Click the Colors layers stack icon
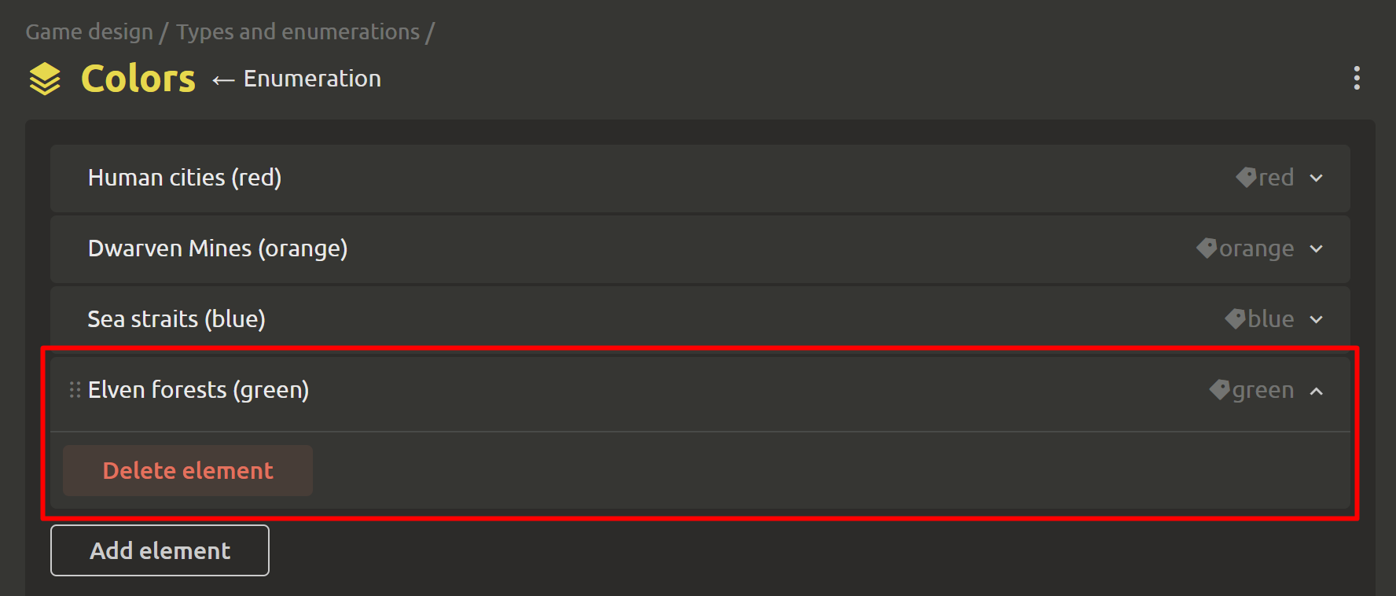Image resolution: width=1396 pixels, height=596 pixels. pos(45,79)
